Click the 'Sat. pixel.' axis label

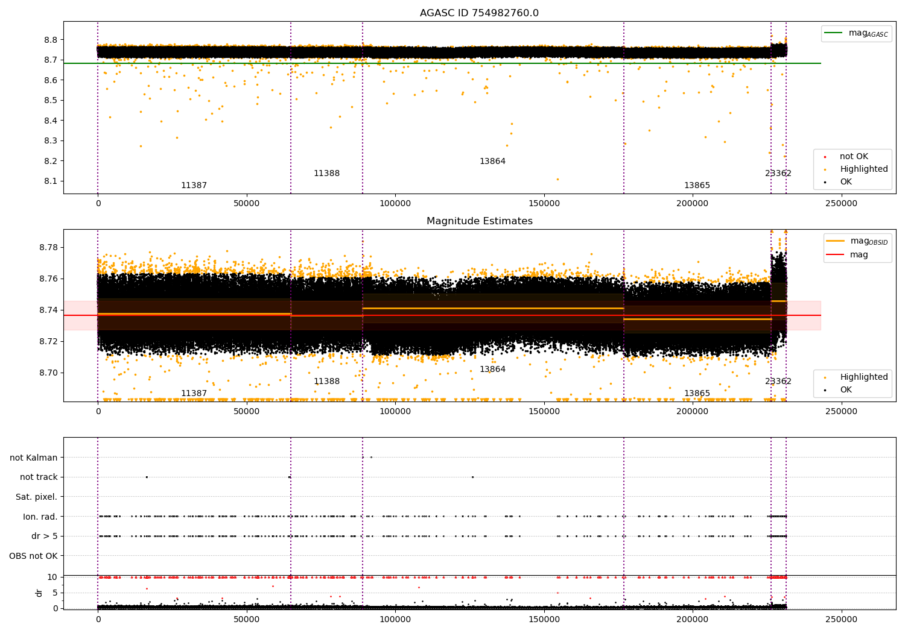[37, 497]
